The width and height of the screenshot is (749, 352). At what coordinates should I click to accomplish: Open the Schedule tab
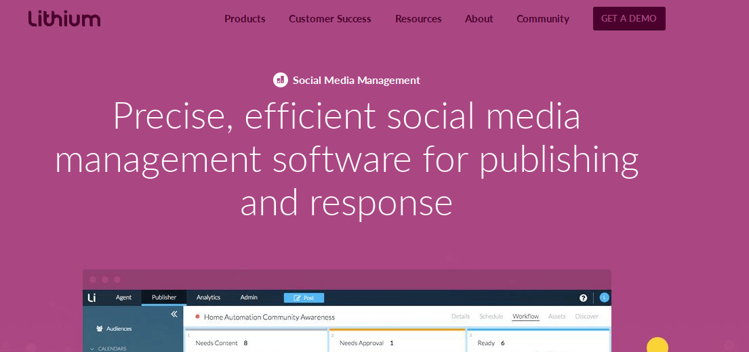pyautogui.click(x=491, y=316)
